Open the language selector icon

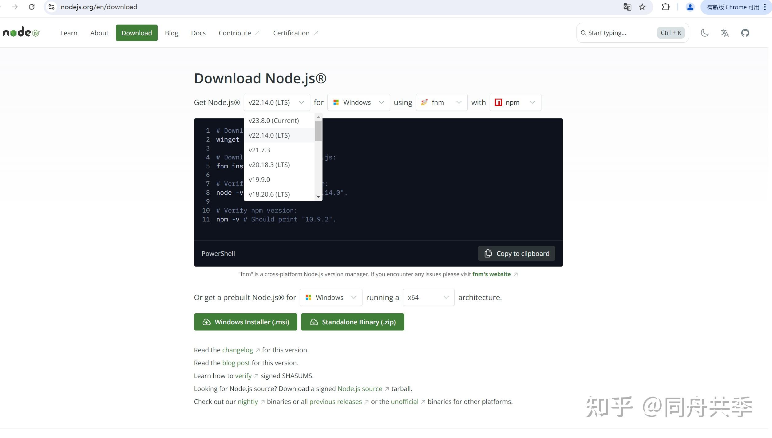(725, 33)
